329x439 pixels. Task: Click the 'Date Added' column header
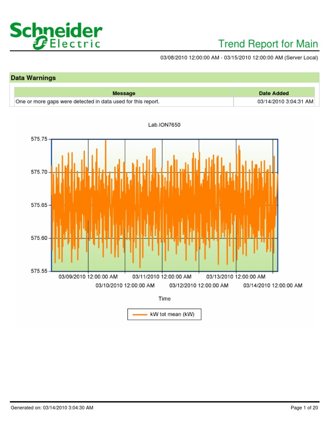pyautogui.click(x=274, y=93)
